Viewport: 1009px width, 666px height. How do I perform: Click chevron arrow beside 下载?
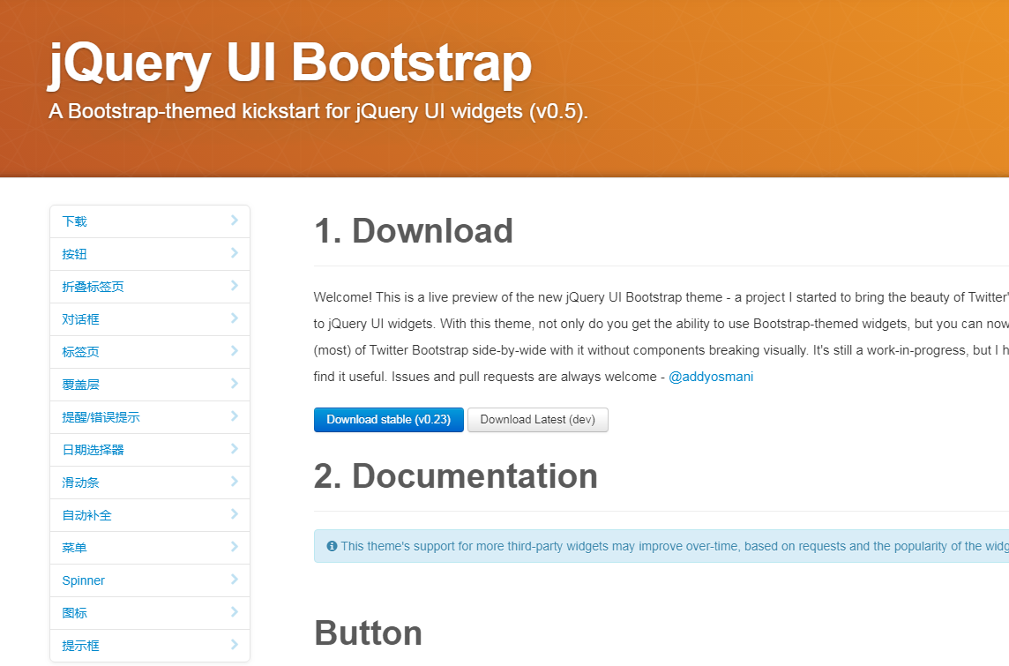(235, 220)
